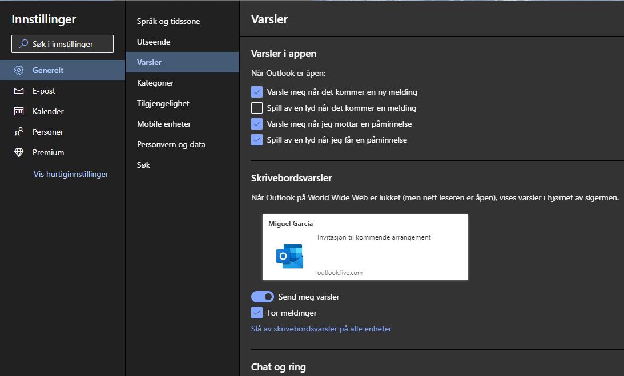Click the Outlook logo in notification preview
The height and width of the screenshot is (376, 624).
pos(289,256)
